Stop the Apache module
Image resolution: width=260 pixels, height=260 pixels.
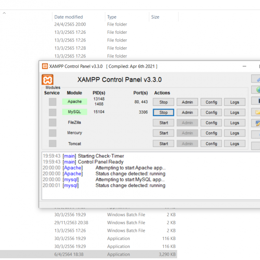pyautogui.click(x=163, y=102)
